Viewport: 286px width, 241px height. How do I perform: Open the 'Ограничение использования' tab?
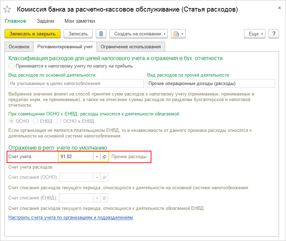click(x=131, y=47)
